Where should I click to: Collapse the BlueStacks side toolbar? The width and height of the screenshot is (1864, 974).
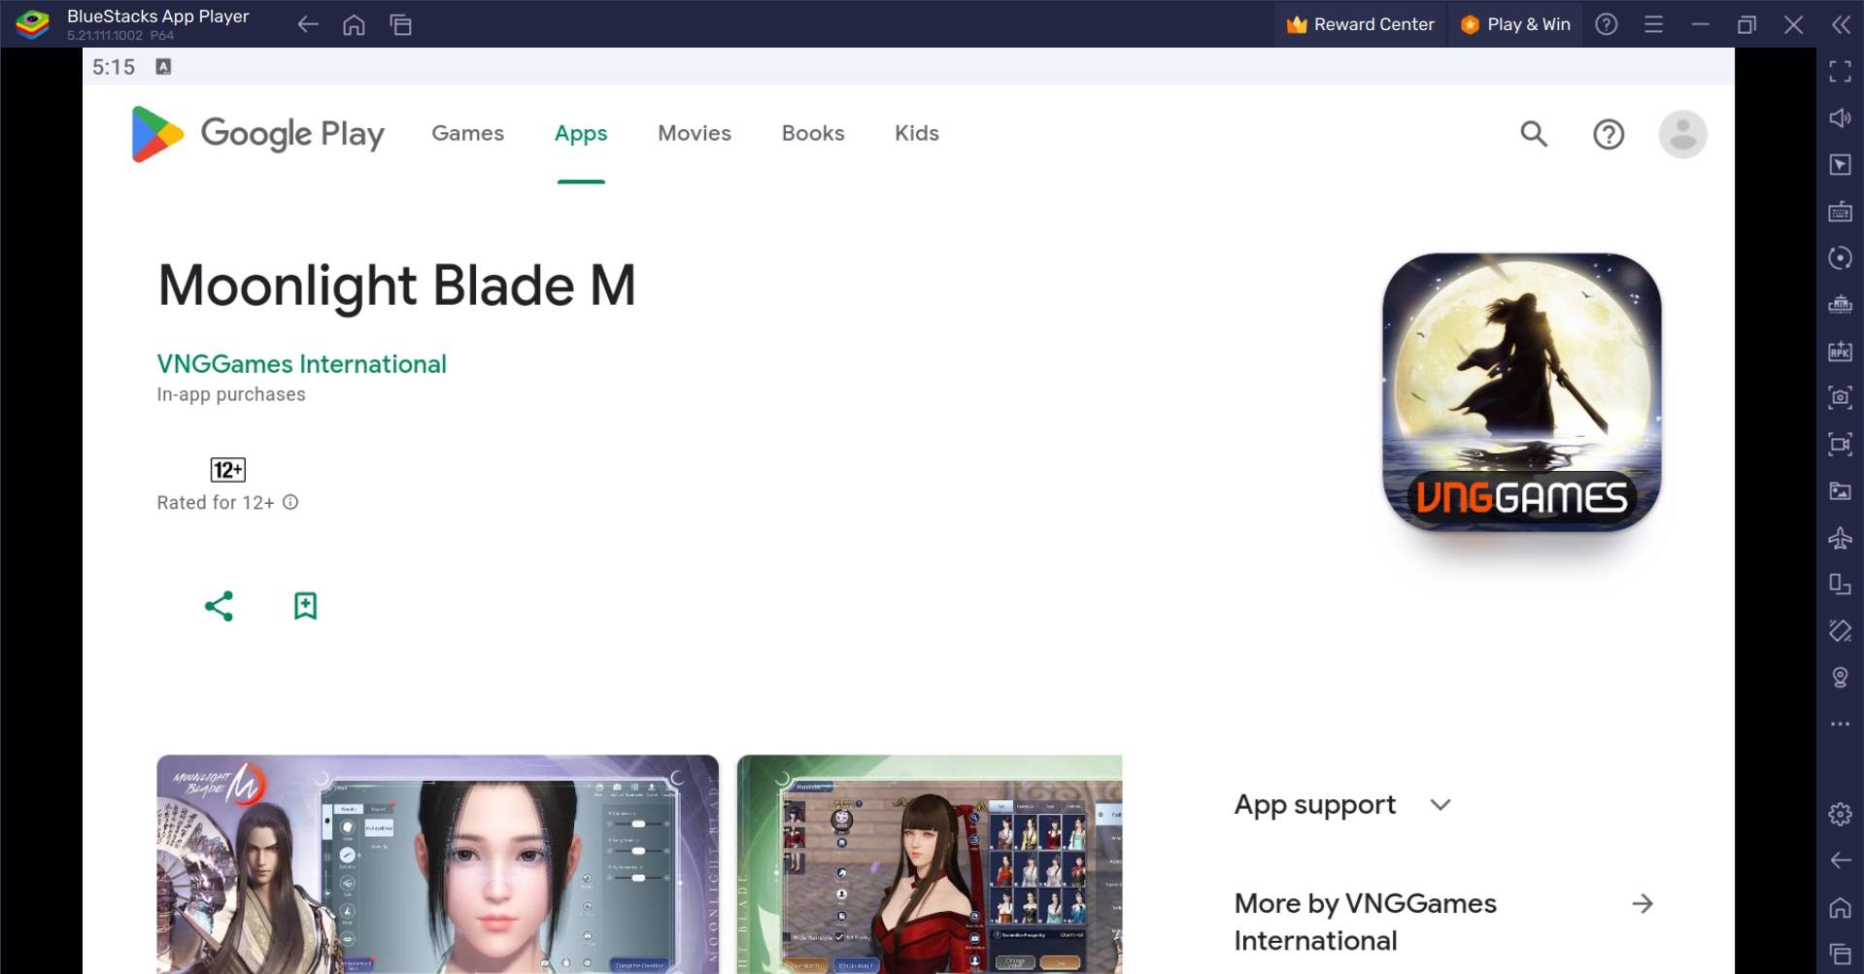(1840, 24)
